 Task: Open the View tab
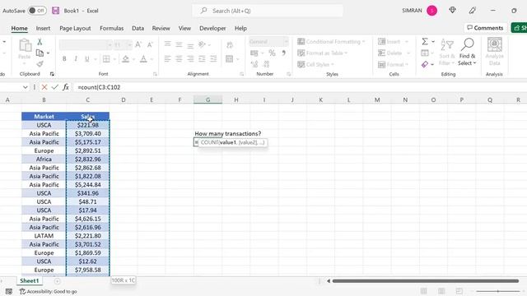click(x=184, y=29)
